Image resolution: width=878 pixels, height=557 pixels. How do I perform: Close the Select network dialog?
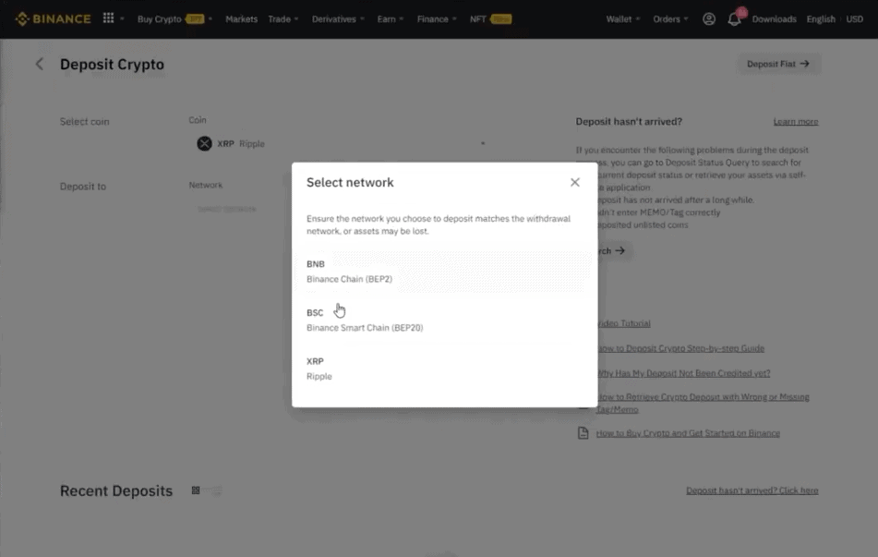coord(575,182)
